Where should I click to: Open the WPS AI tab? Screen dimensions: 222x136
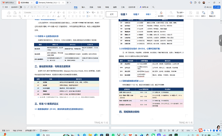pyautogui.click(x=144, y=7)
